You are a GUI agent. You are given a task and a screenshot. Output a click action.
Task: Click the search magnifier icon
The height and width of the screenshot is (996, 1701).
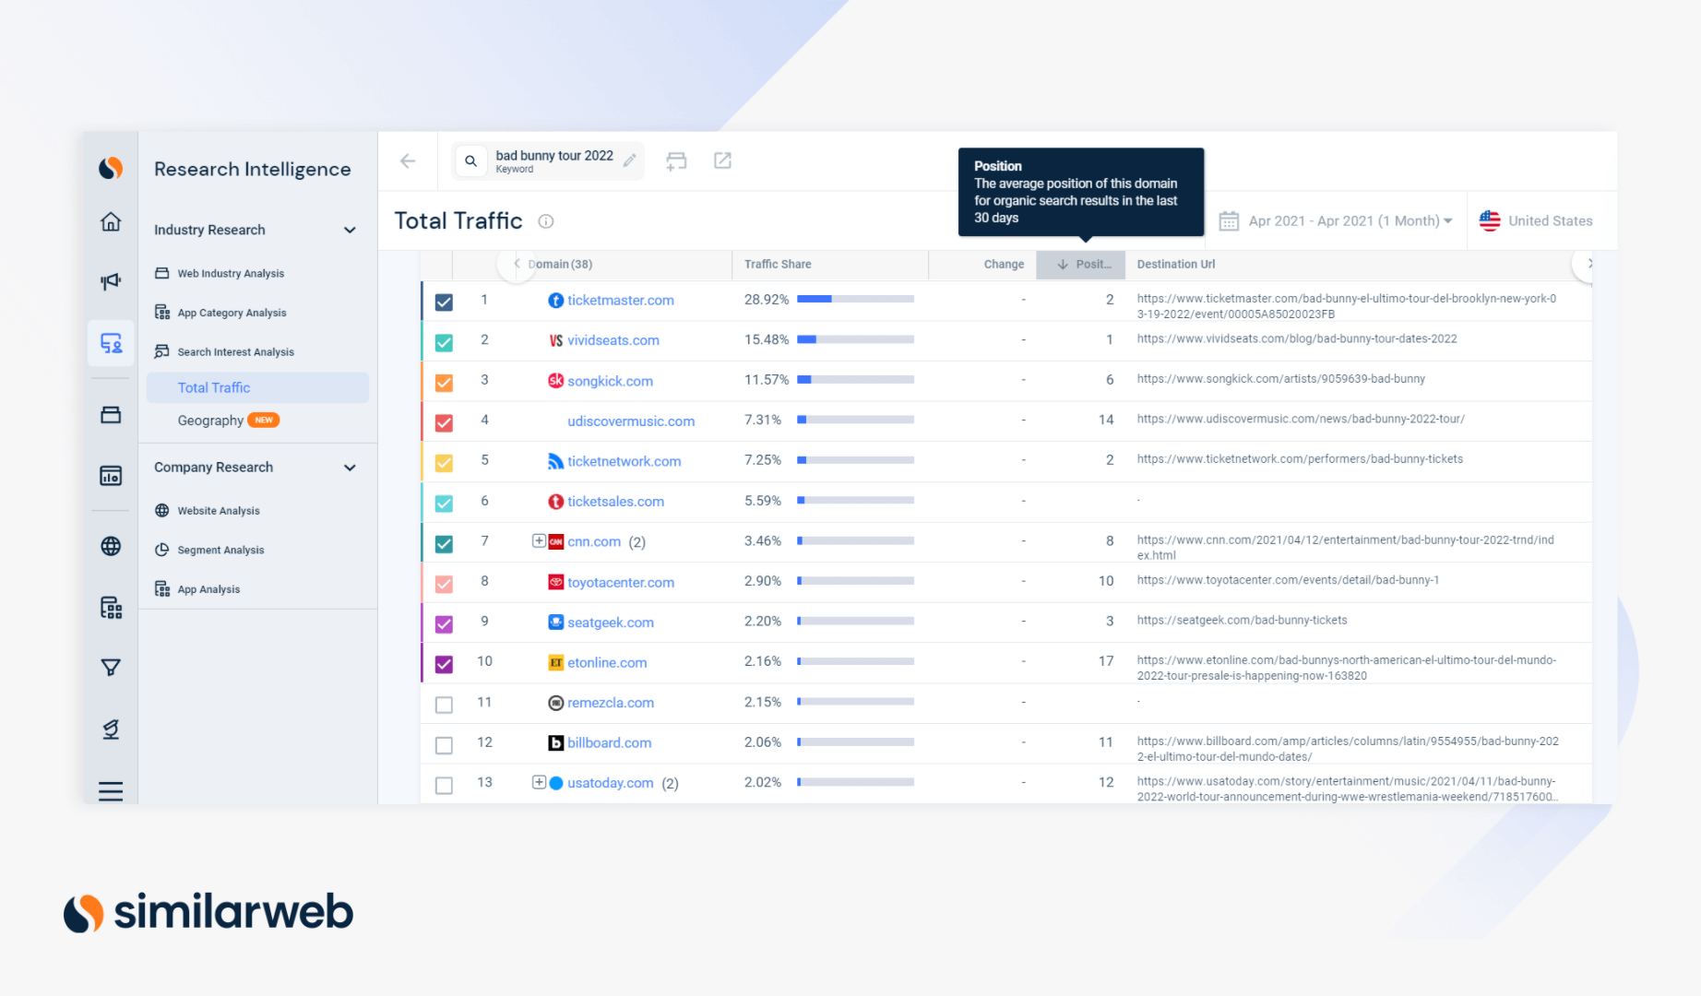470,161
